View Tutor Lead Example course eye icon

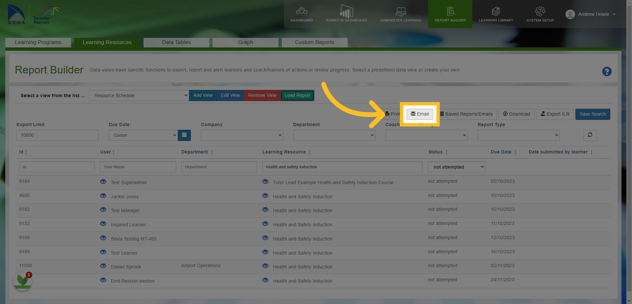click(x=265, y=182)
